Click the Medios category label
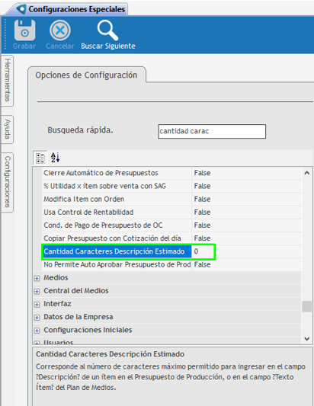 point(56,277)
